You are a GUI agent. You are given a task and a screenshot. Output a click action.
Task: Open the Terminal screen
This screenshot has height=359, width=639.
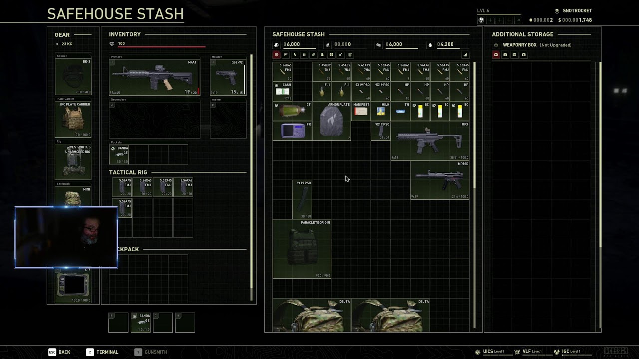[x=102, y=352]
